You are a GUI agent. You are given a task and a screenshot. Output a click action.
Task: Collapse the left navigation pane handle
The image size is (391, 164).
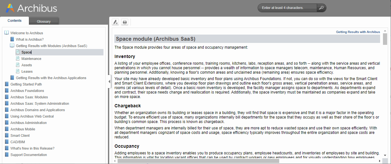coord(109,82)
